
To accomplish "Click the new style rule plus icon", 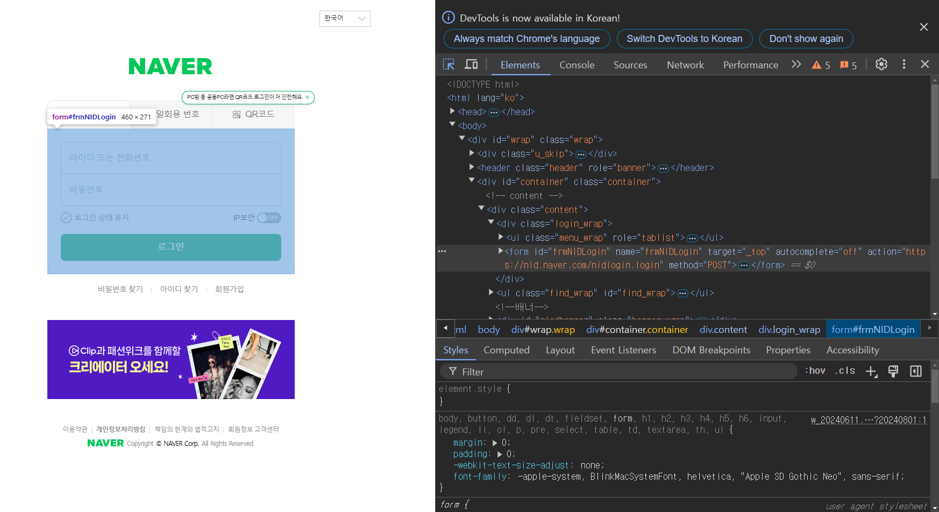I will click(x=871, y=372).
